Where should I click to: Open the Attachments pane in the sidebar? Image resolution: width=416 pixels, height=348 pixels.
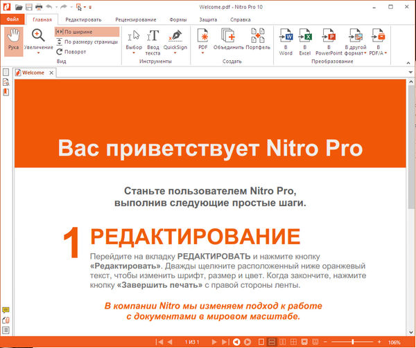(6, 320)
